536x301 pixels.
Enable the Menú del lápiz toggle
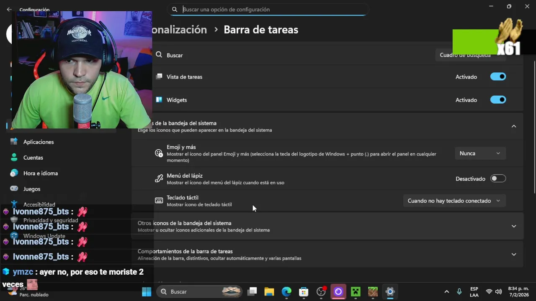tap(498, 179)
